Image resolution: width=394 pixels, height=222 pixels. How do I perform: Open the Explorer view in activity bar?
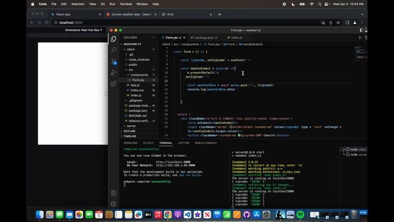click(113, 39)
